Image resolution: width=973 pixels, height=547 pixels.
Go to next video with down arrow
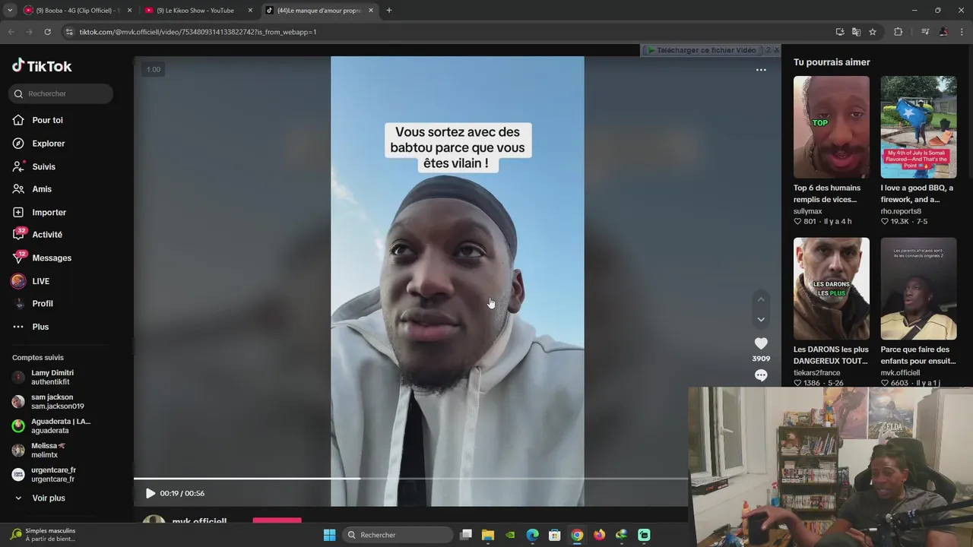pos(761,320)
